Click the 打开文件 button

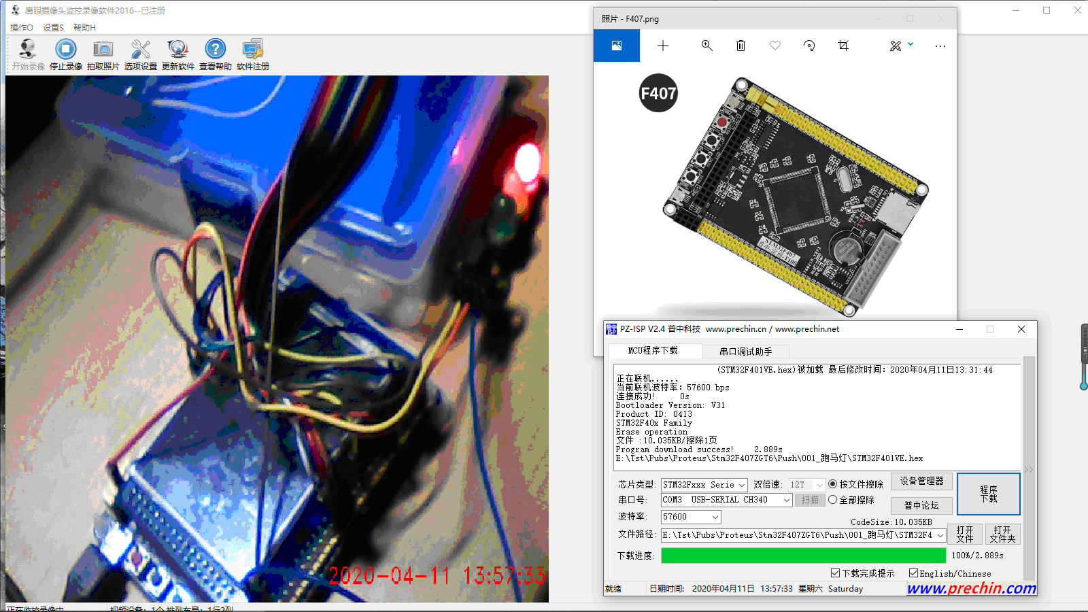point(965,534)
